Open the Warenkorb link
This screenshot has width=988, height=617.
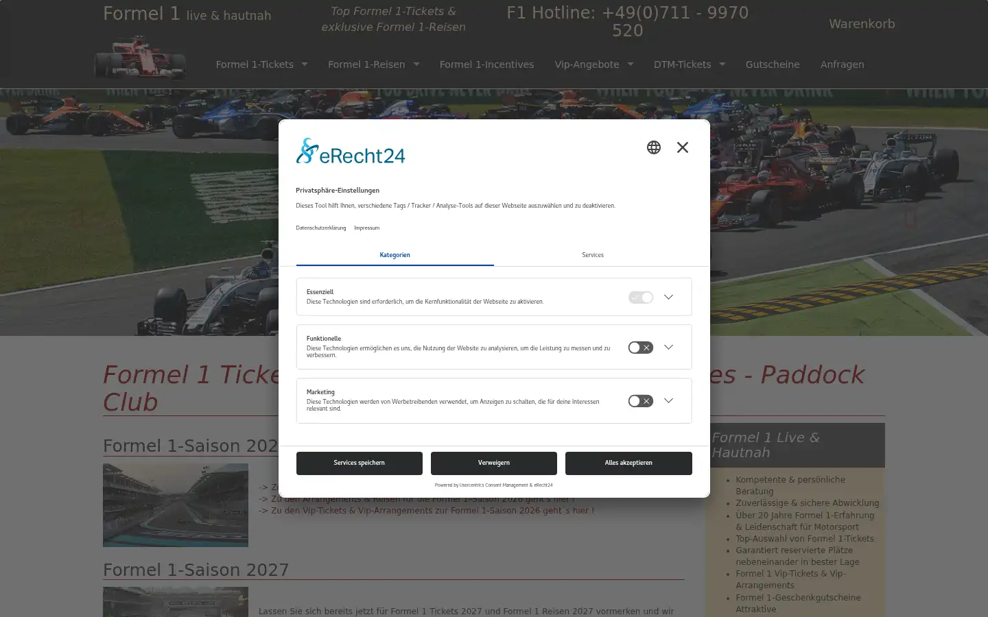coord(862,24)
